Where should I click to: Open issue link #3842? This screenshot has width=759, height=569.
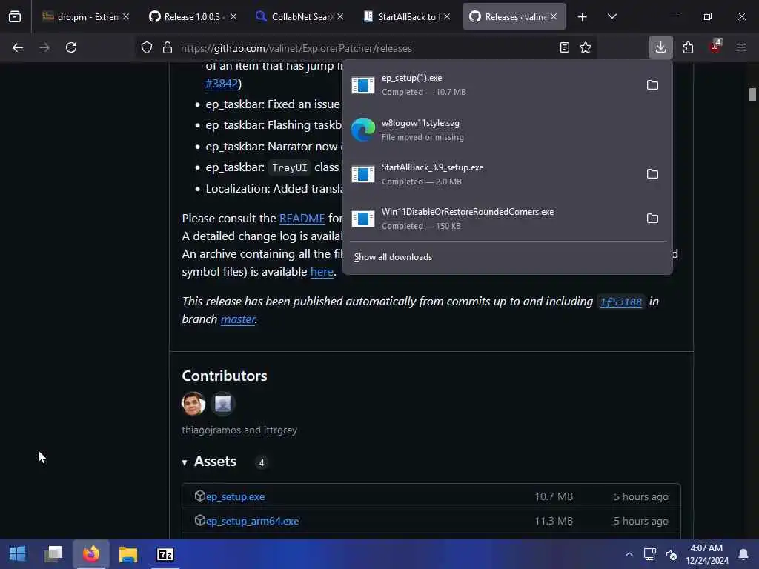(x=222, y=83)
